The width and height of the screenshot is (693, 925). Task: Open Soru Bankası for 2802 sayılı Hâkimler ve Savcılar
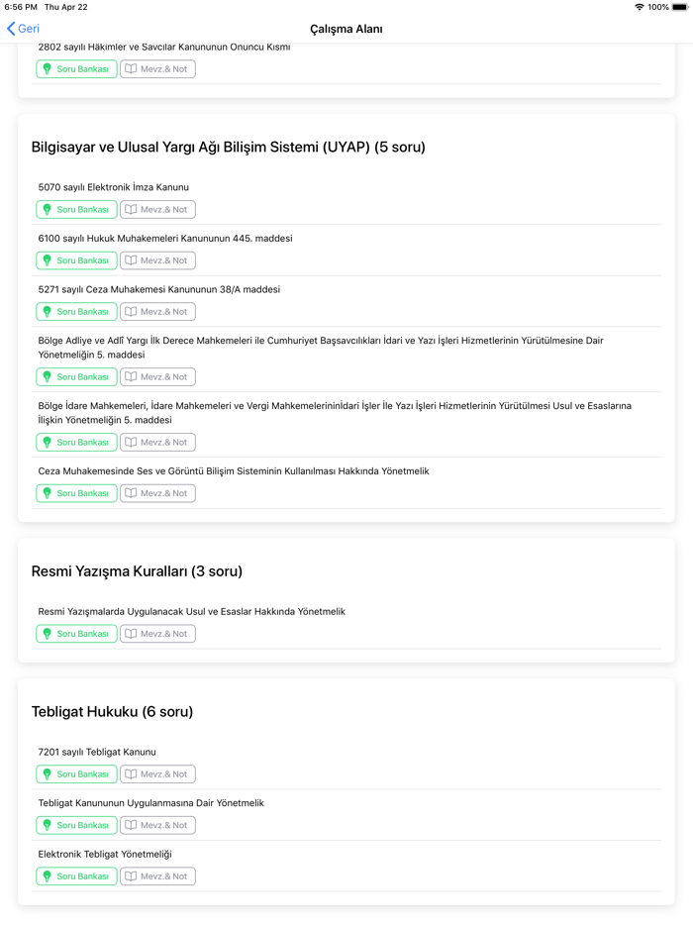[x=76, y=68]
